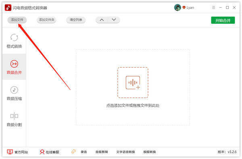Clear the list with 清空列表 button

click(76, 20)
